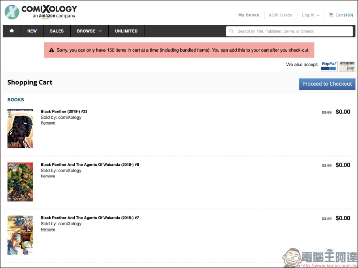Open title Black Panther And The Agents Of Wakanda #8
The image size is (358, 268).
click(90, 164)
